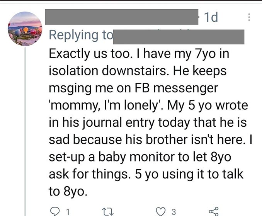Open the share icon for this tweet

213,211
